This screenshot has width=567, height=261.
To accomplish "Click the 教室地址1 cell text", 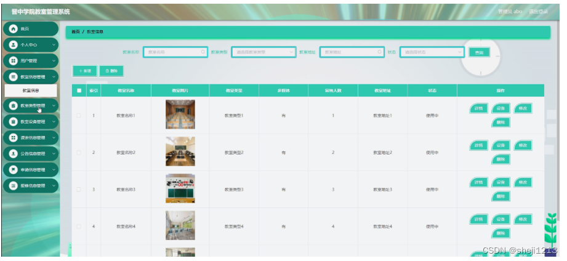I will (x=382, y=116).
